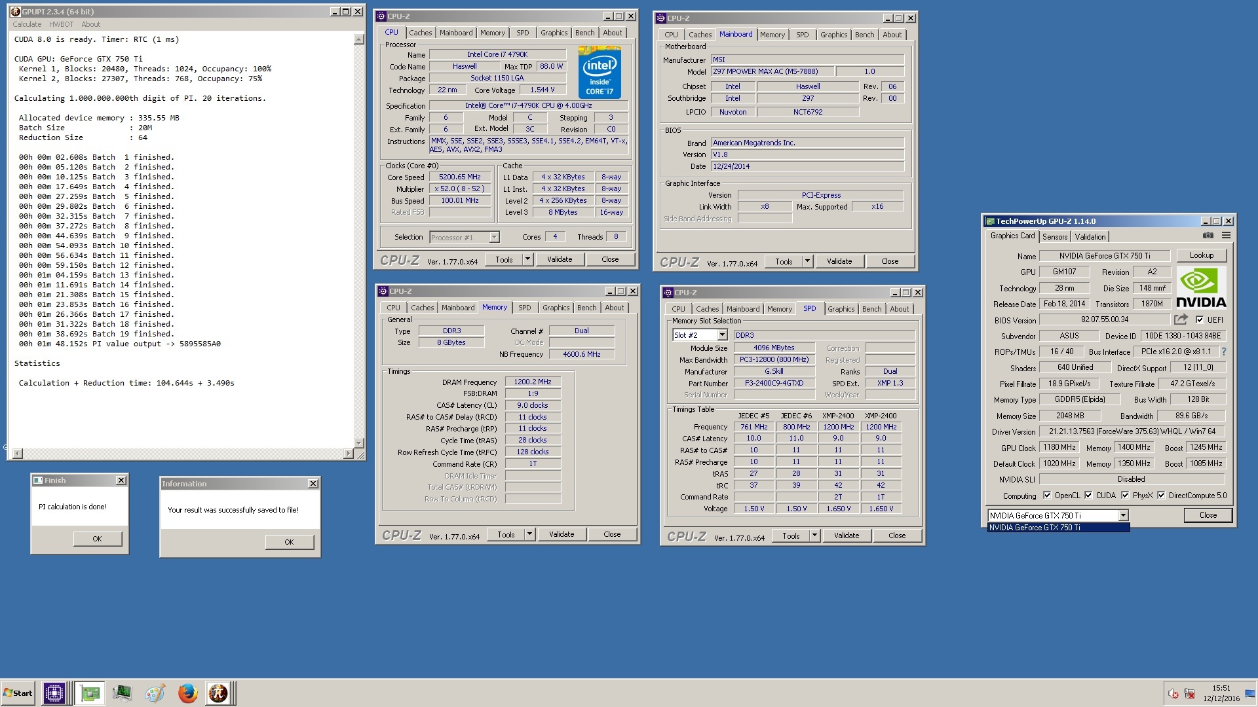Click GPUPI title bar app icon

tap(16, 12)
